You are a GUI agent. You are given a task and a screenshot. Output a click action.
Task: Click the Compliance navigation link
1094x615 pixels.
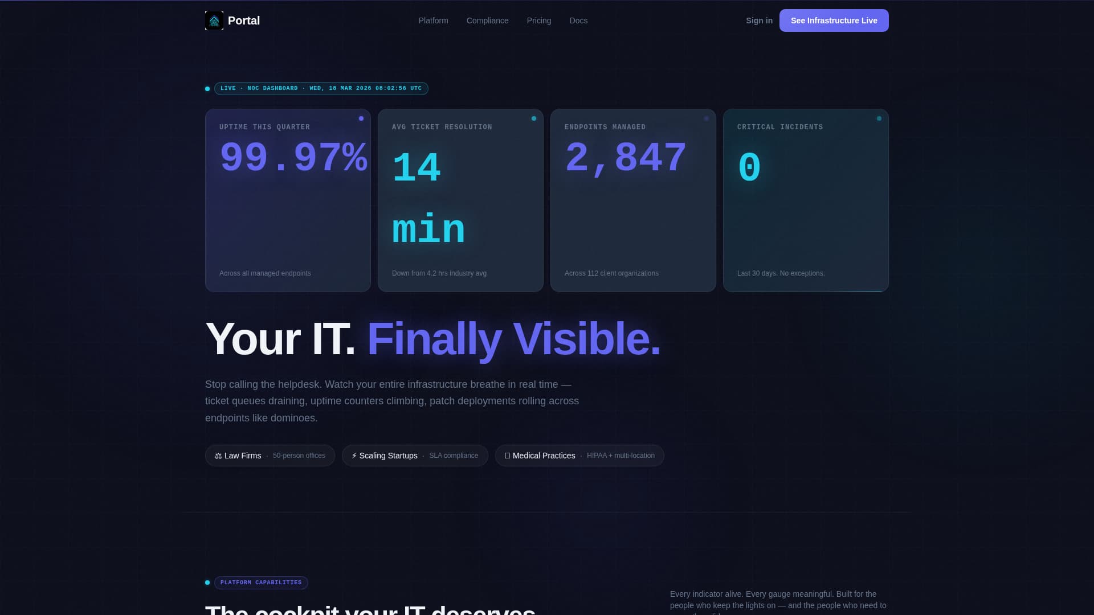click(x=487, y=20)
